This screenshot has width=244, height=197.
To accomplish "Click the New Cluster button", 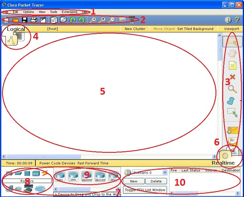I will [135, 29].
